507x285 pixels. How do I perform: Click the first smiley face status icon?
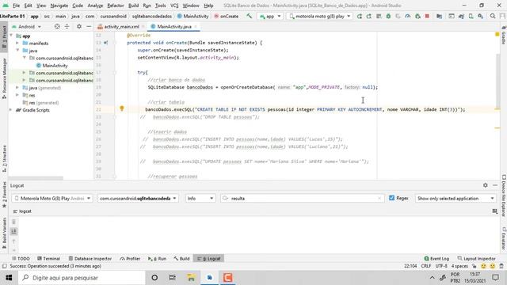(483, 266)
